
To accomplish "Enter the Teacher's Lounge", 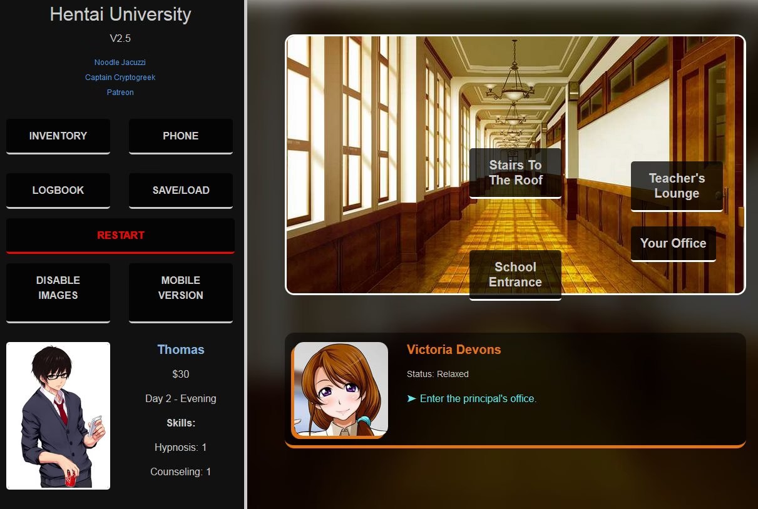I will (677, 186).
